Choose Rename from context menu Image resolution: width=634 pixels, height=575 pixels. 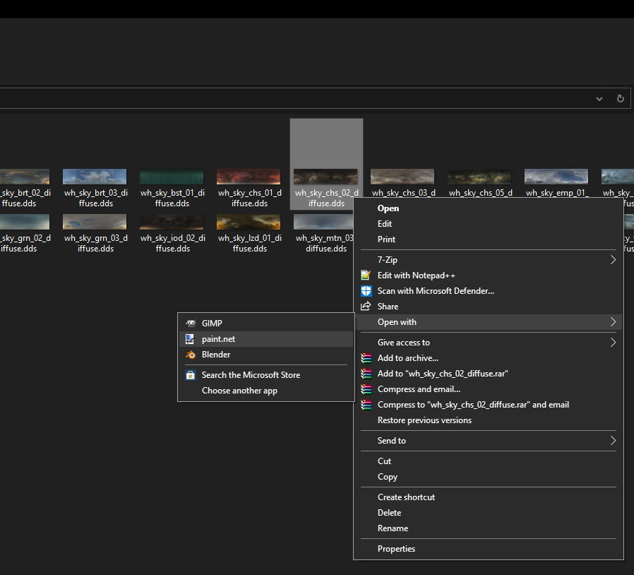tap(489, 528)
